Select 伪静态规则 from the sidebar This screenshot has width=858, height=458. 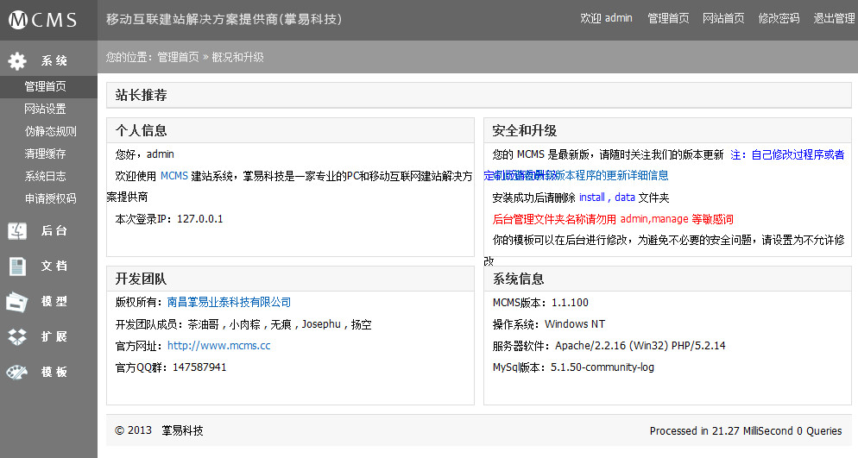[50, 132]
